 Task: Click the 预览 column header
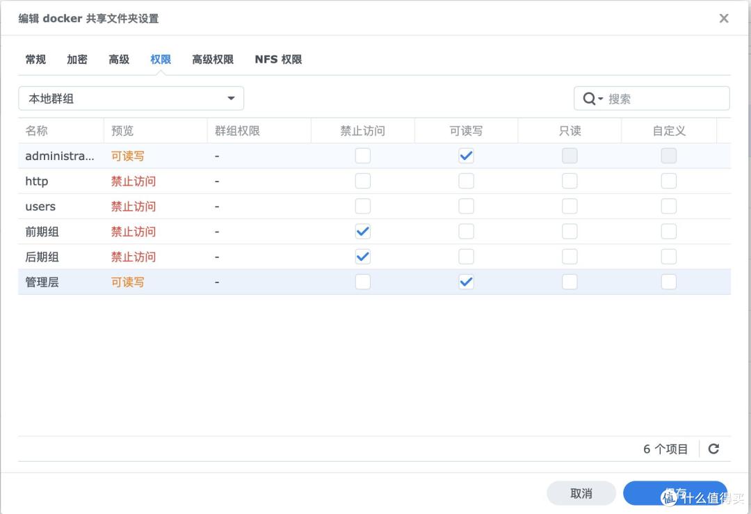[x=155, y=131]
